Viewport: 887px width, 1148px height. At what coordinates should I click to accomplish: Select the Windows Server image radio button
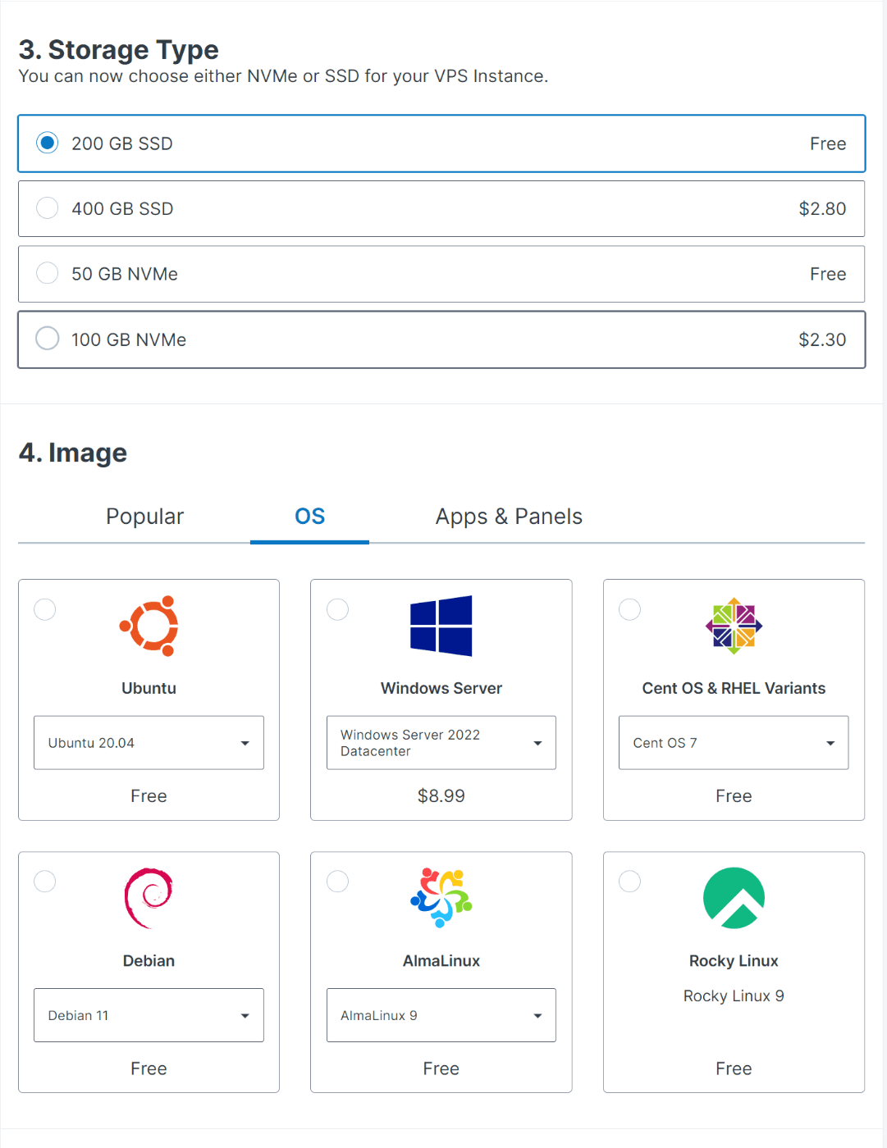[x=337, y=609]
